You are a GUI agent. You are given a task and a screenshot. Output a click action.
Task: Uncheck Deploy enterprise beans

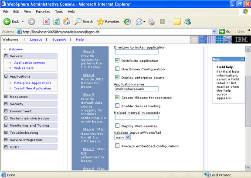[117, 77]
